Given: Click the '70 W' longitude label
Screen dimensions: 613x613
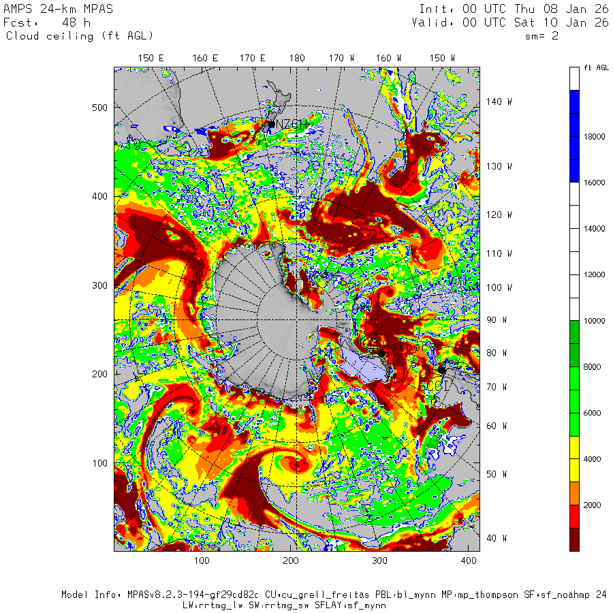Looking at the screenshot, I should pyautogui.click(x=497, y=387).
